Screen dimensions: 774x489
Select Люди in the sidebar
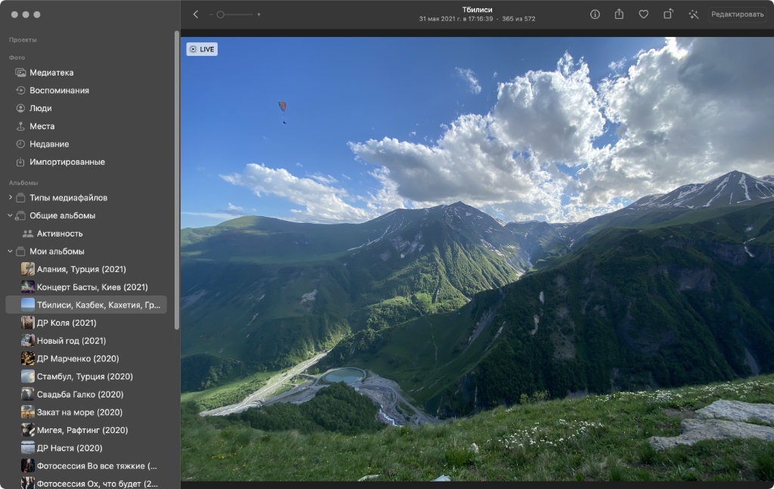[40, 108]
